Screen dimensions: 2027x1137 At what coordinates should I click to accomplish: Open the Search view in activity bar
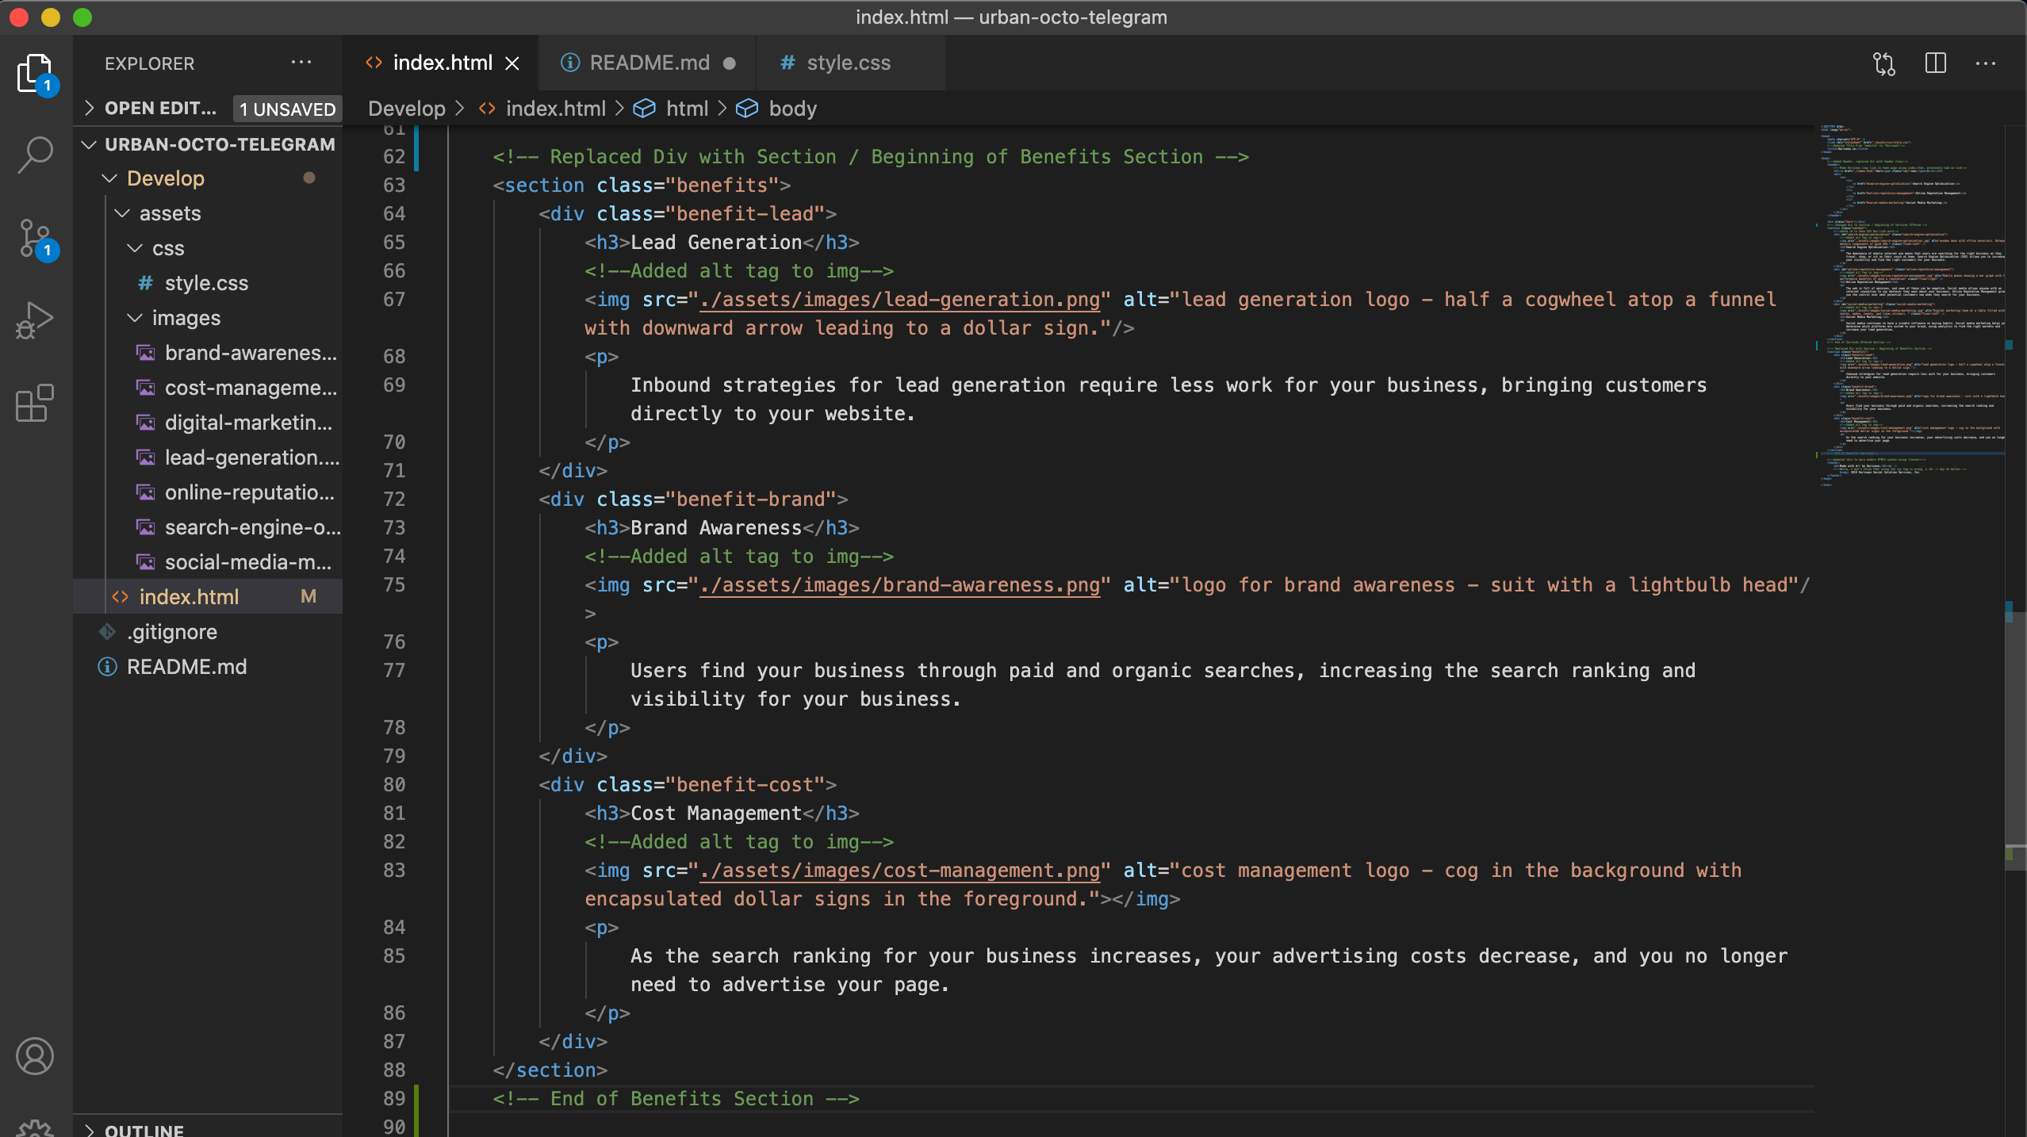pos(35,155)
